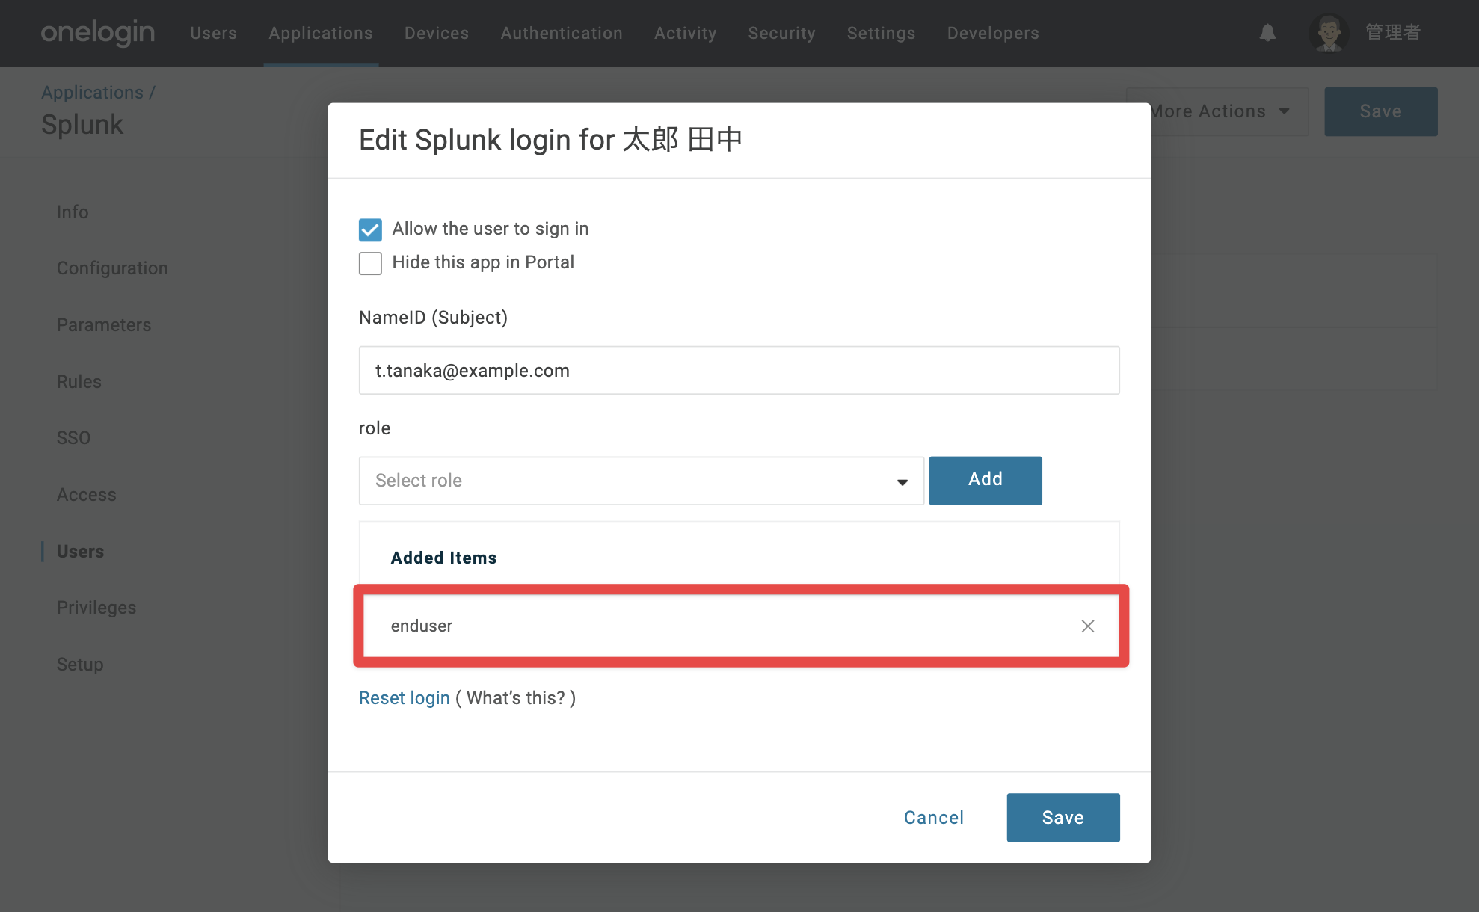Select the Privileges sidebar tab
The height and width of the screenshot is (912, 1479).
(x=96, y=608)
